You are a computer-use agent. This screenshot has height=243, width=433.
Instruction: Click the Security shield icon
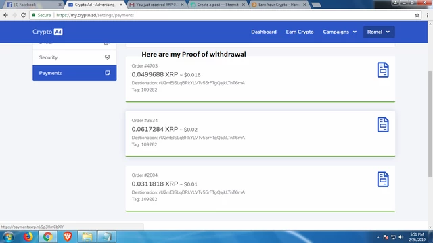coord(107,57)
